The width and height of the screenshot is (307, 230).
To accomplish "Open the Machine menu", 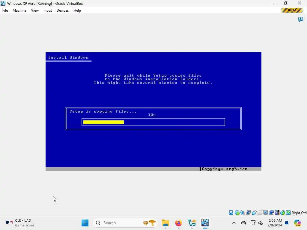I will pos(19,10).
